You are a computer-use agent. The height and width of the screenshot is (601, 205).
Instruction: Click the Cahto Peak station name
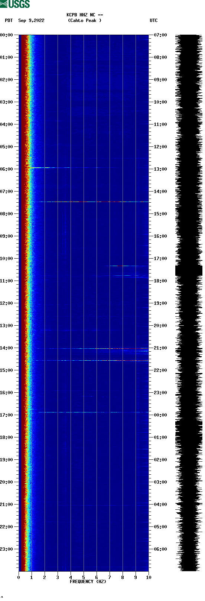pos(85,20)
